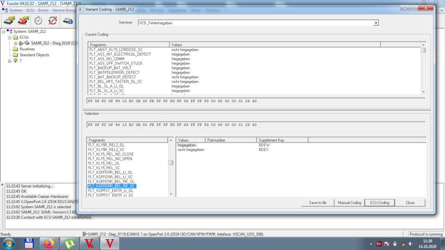Expand the SAMR_212 - Diag_0119 node

point(16,44)
